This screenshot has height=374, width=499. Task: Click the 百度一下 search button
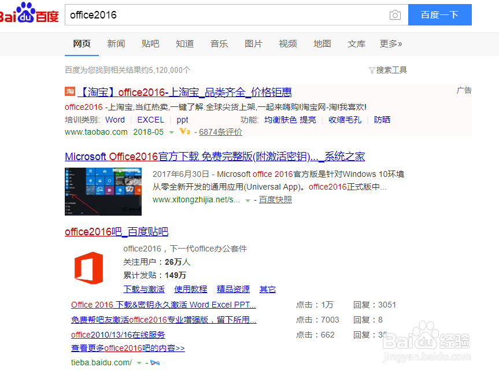(x=440, y=14)
